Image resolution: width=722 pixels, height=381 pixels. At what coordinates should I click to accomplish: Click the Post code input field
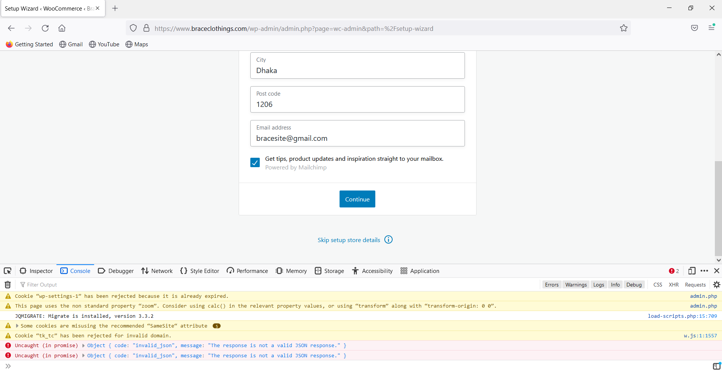coord(357,99)
